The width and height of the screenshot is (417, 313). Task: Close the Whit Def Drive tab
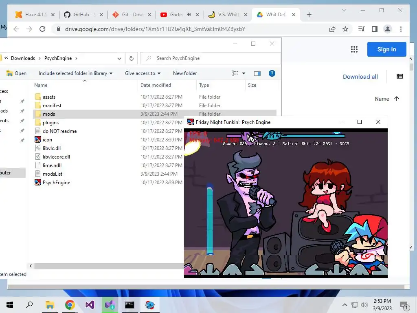point(293,15)
